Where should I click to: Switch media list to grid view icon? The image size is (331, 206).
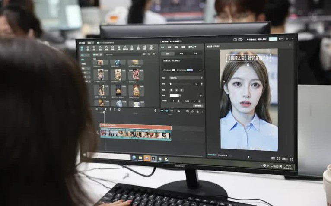(x=144, y=54)
